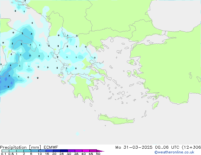Click the precipitation value '4' on map
Screen dimensions: 201x155
(10, 65)
